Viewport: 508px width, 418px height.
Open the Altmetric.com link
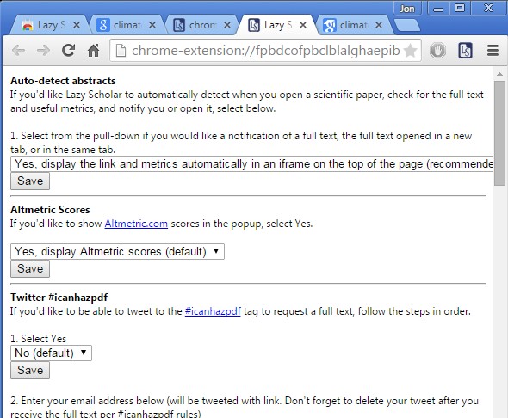pyautogui.click(x=136, y=224)
